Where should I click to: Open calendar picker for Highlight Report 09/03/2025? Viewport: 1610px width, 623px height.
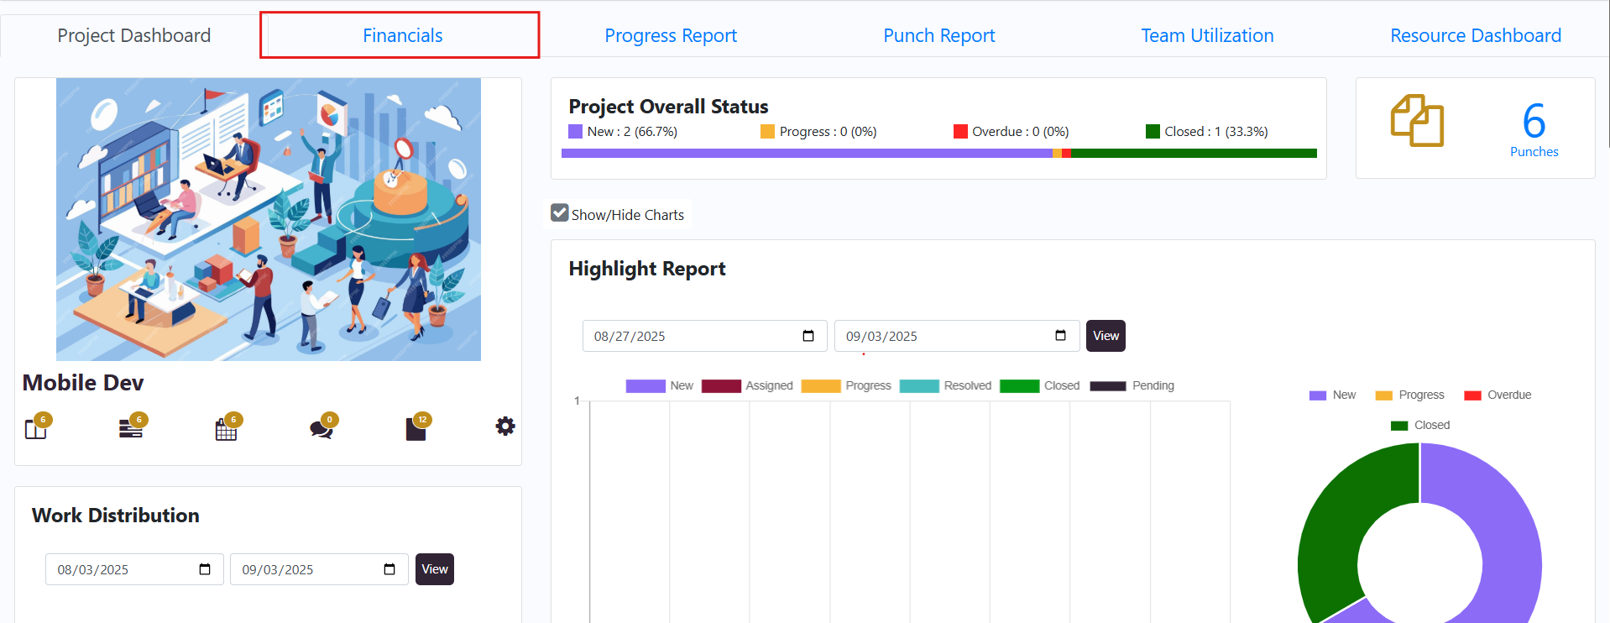(1060, 336)
